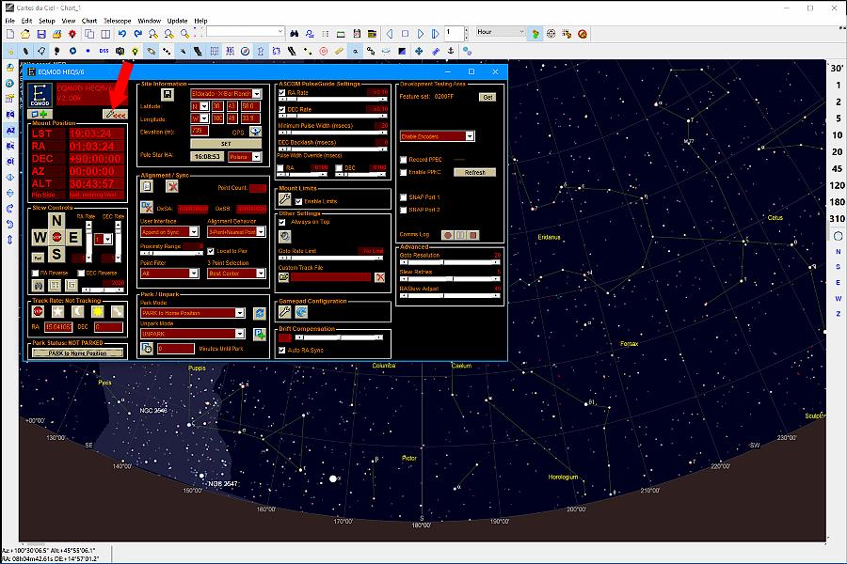Screen dimensions: 847x564
Task: Open the Alignment Behavior dropdown
Action: (x=236, y=231)
